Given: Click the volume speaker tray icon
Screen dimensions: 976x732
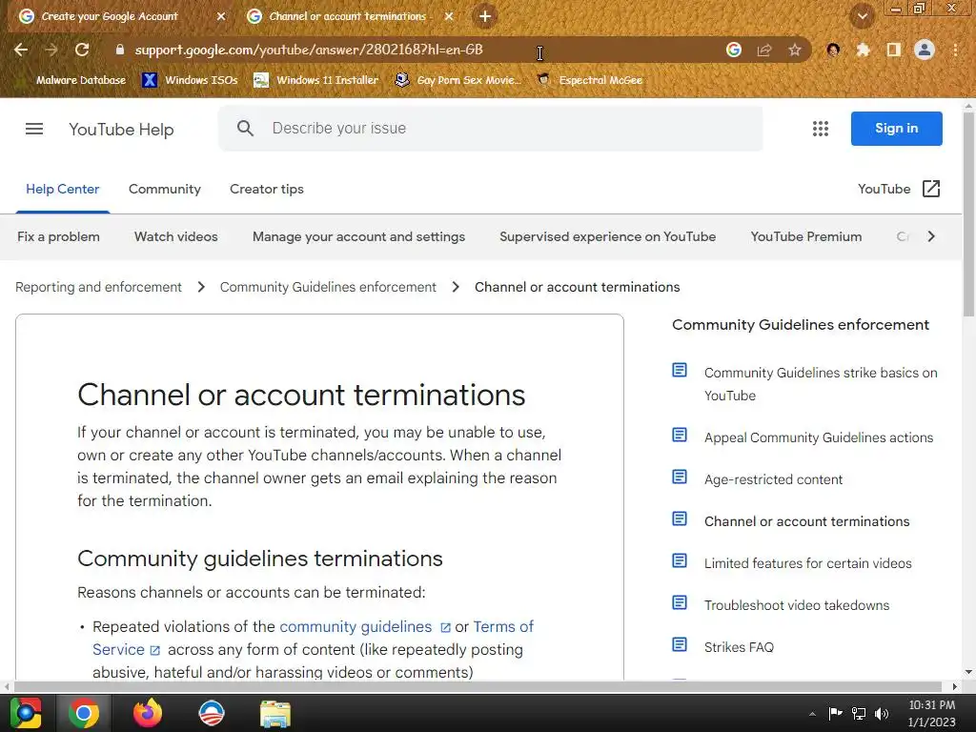Looking at the screenshot, I should coord(882,713).
